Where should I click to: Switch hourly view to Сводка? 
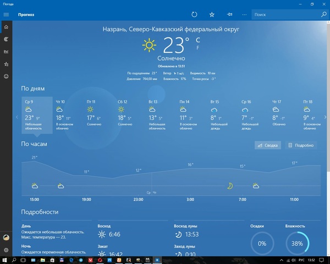click(268, 145)
